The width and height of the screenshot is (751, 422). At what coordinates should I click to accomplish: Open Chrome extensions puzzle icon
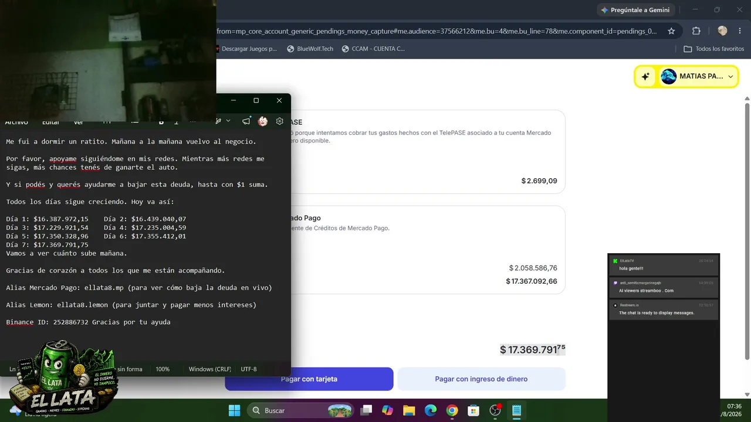[696, 31]
